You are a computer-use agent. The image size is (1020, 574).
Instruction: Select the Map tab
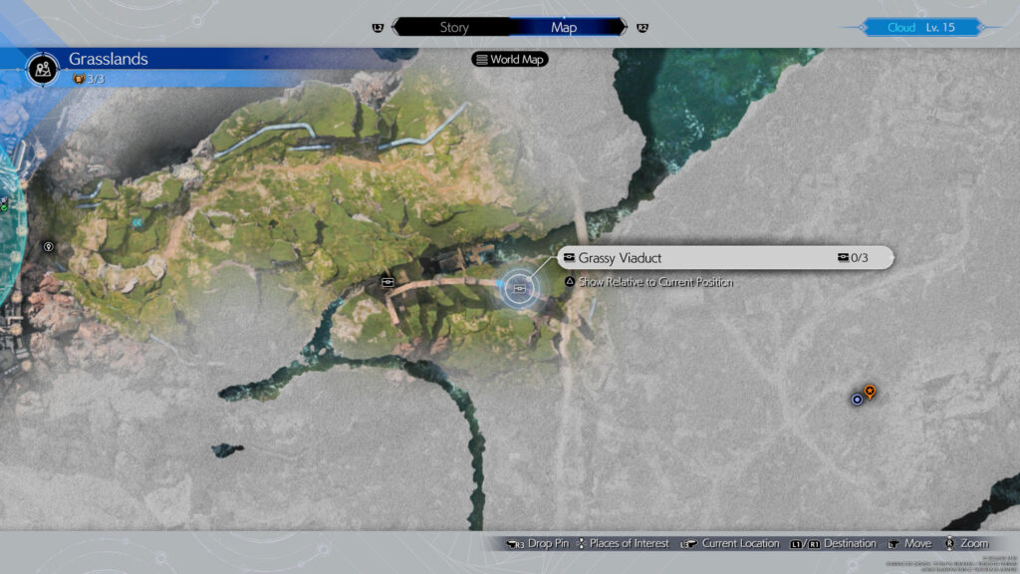[x=564, y=27]
